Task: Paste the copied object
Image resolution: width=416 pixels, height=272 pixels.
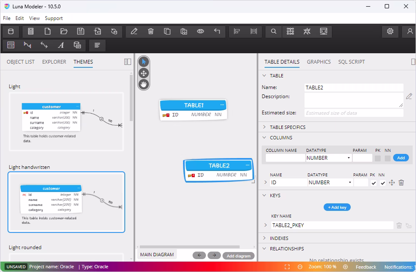Action: (184, 31)
